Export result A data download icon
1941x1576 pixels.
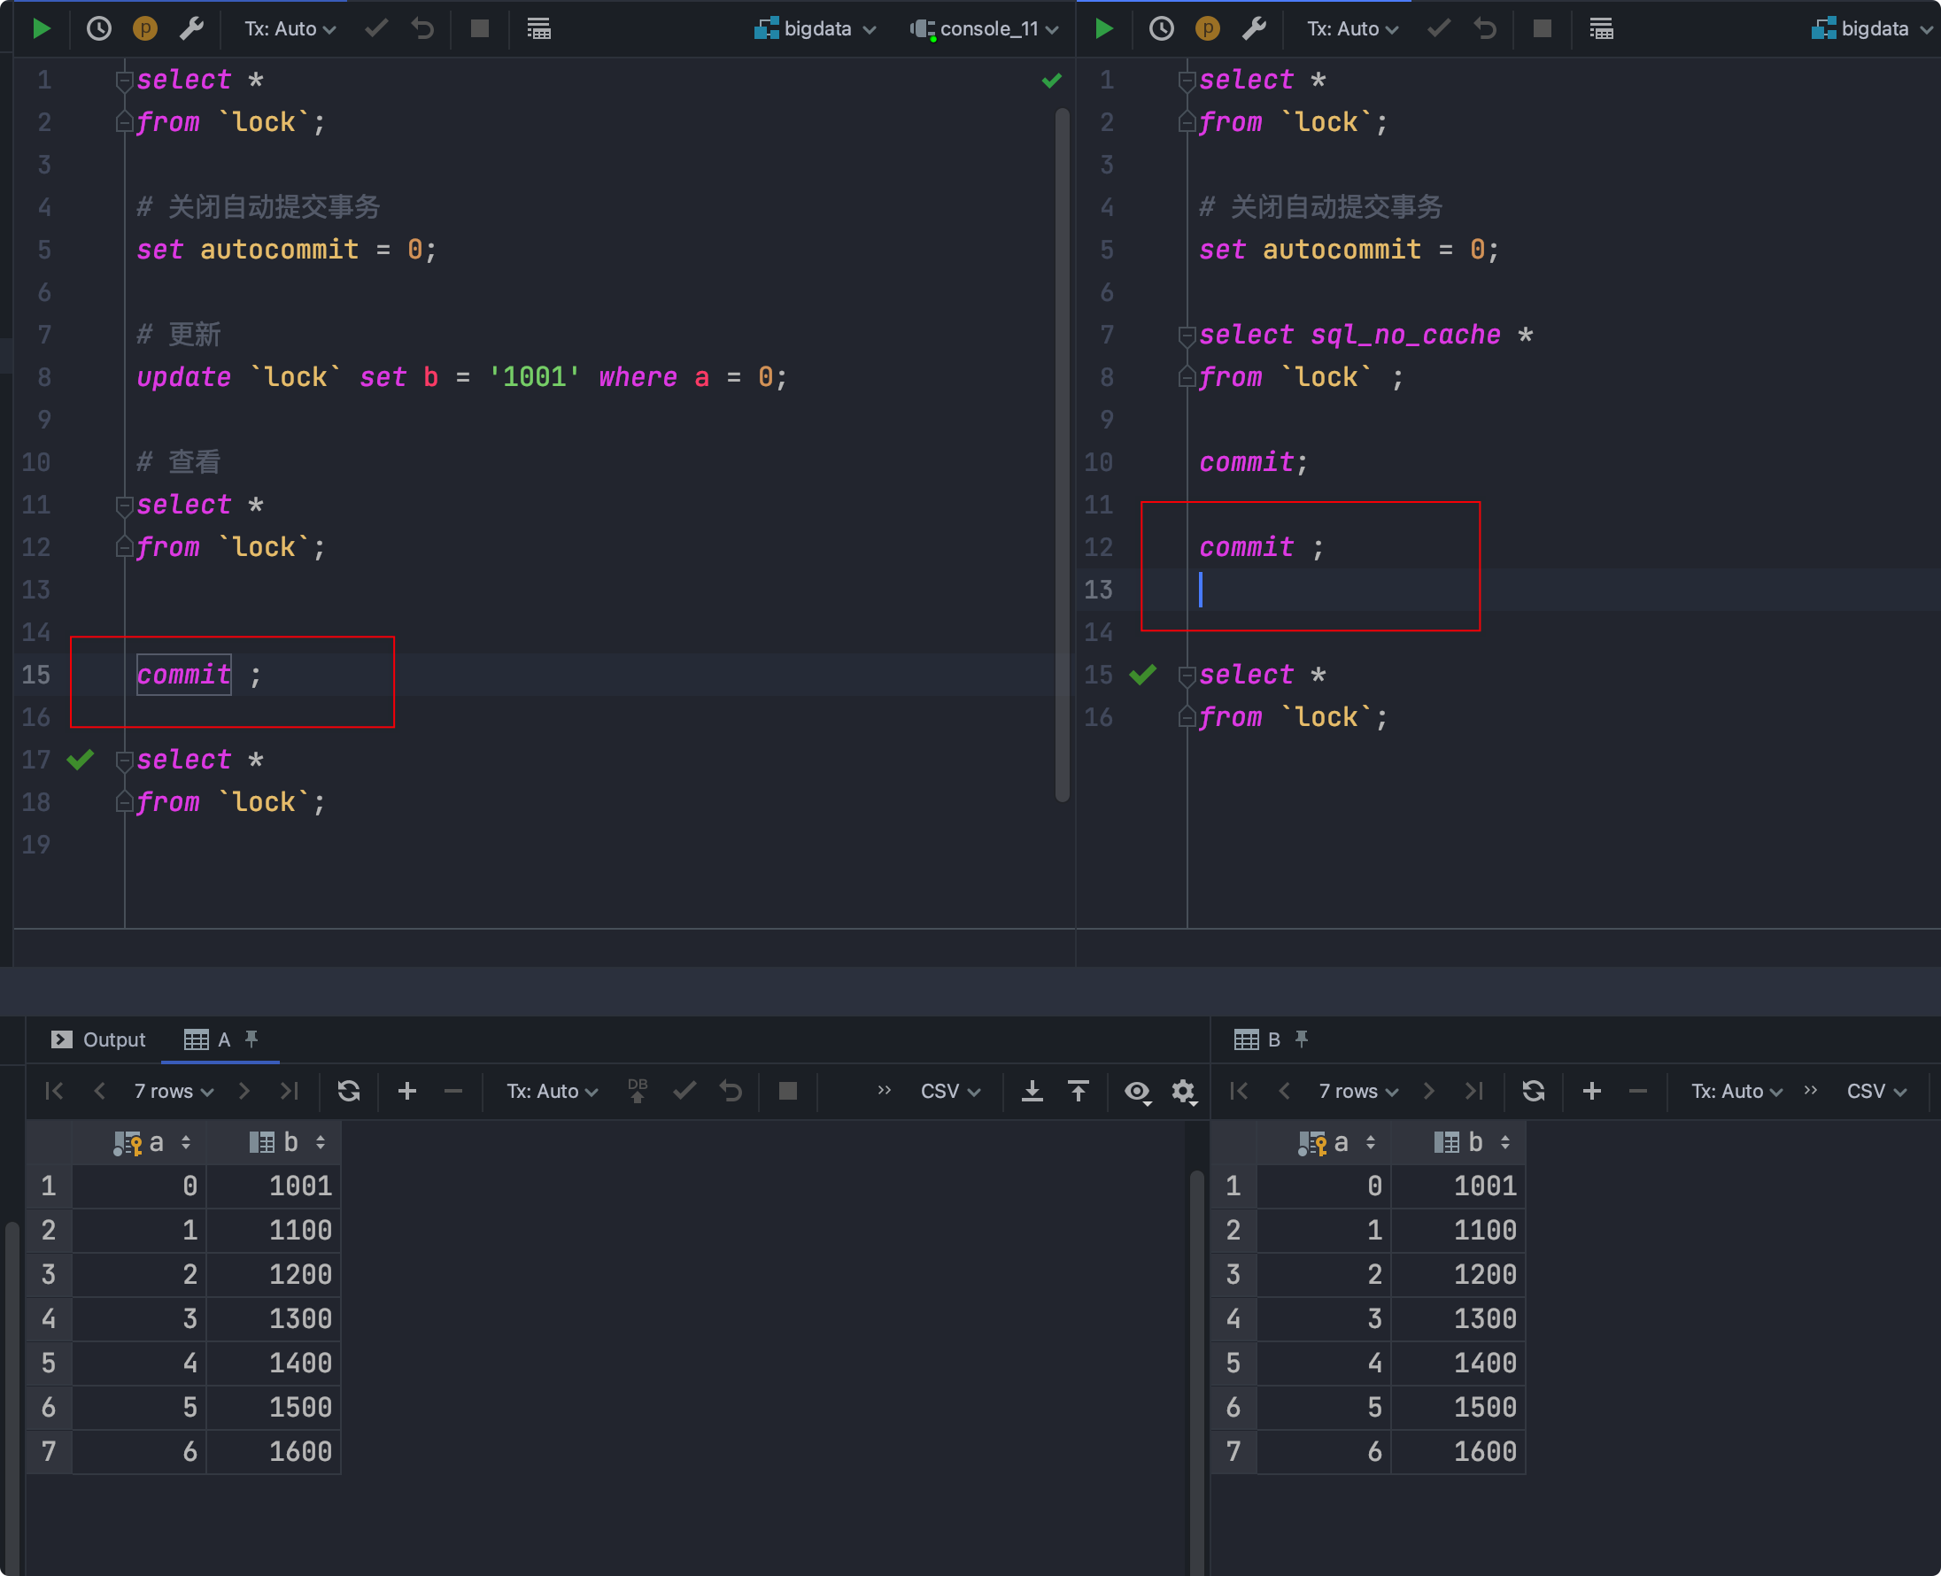tap(1032, 1090)
